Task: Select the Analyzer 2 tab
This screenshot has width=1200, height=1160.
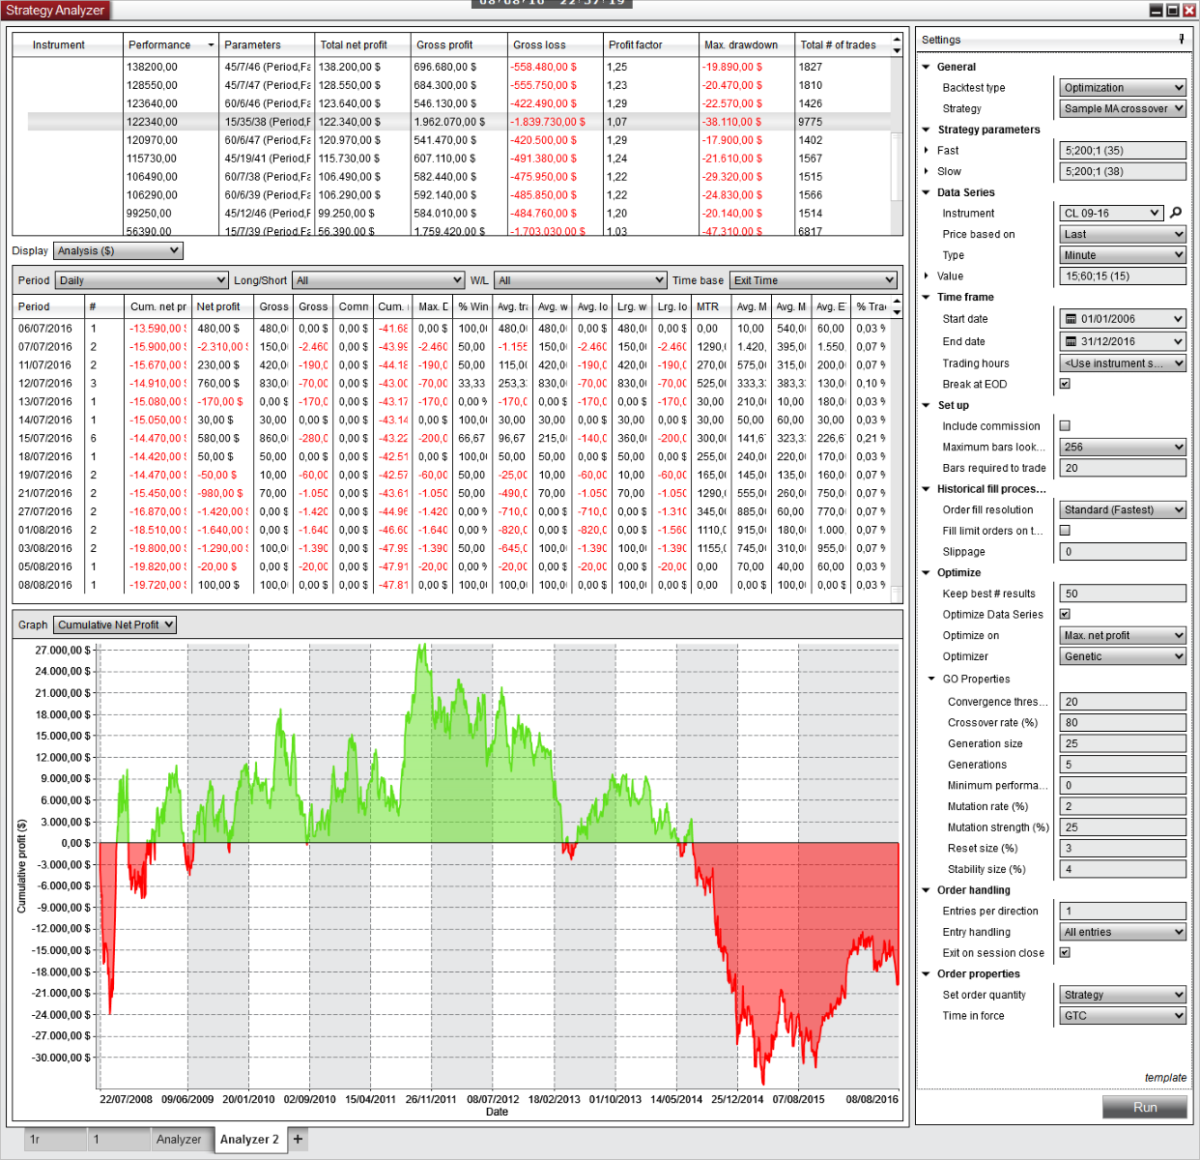Action: click(x=249, y=1139)
